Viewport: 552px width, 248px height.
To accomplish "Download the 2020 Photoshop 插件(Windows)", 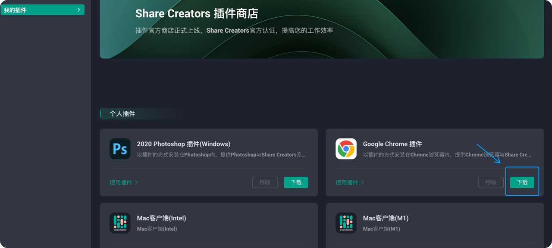I will [x=296, y=182].
